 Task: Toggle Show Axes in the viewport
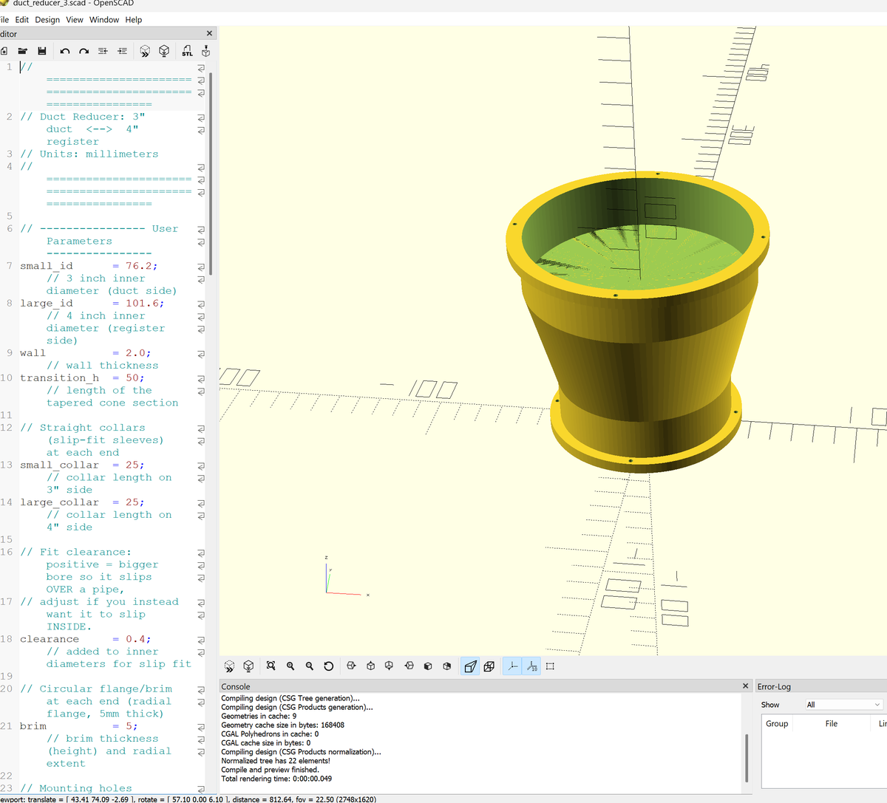[x=512, y=666]
